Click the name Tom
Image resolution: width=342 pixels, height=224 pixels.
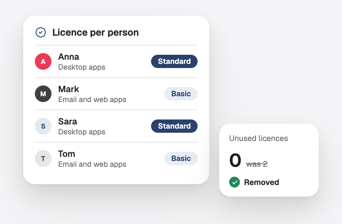66,154
